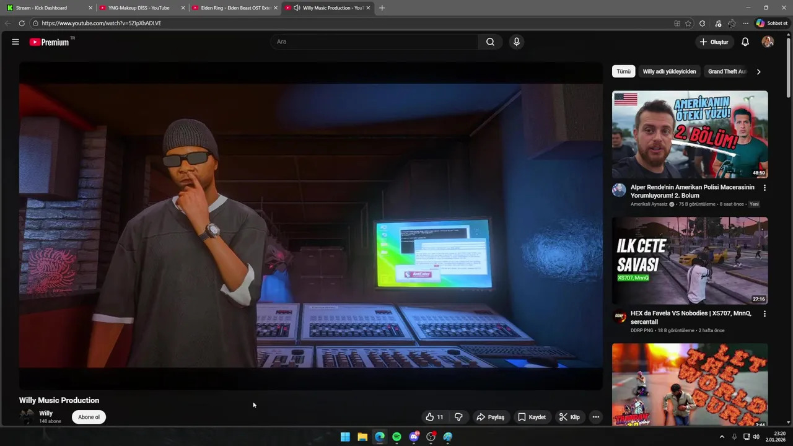The height and width of the screenshot is (446, 793).
Task: Switch to Elden Ring OST tab
Action: [235, 8]
